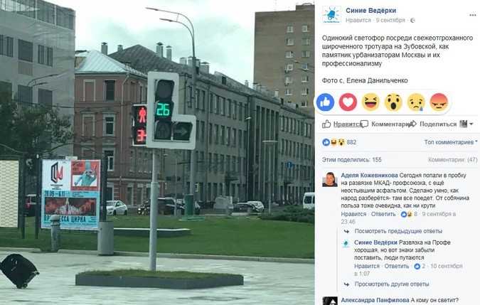The width and height of the screenshot is (480, 305).
Task: Open the Синие Ведёрки page avatar
Action: point(331,16)
